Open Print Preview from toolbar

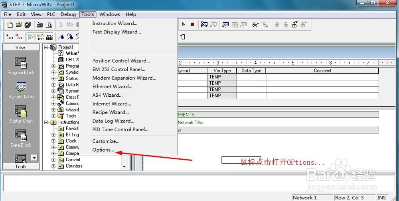pos(49,25)
